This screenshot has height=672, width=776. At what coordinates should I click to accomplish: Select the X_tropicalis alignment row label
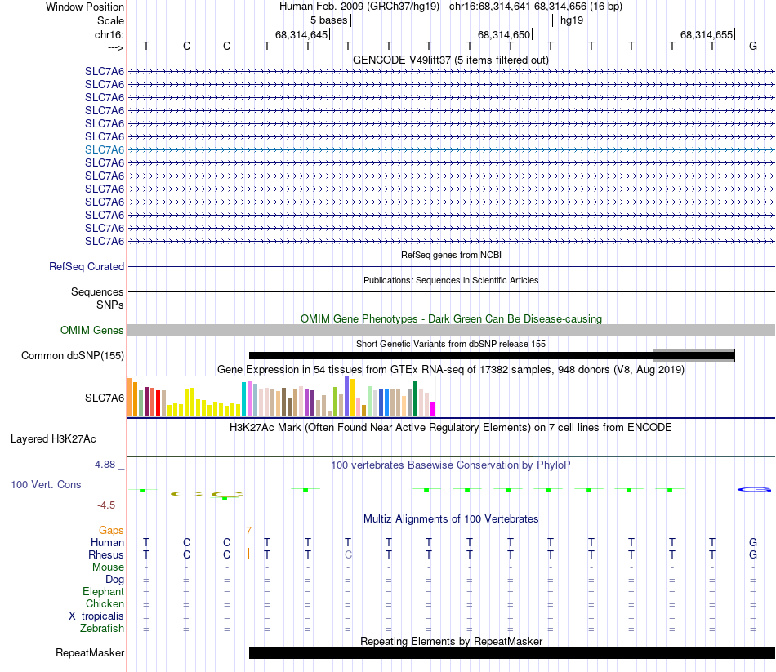point(96,616)
